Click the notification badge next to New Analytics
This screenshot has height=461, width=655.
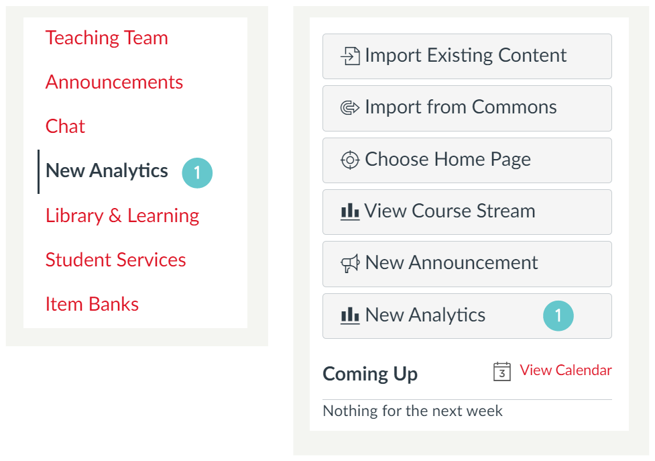[x=197, y=172]
